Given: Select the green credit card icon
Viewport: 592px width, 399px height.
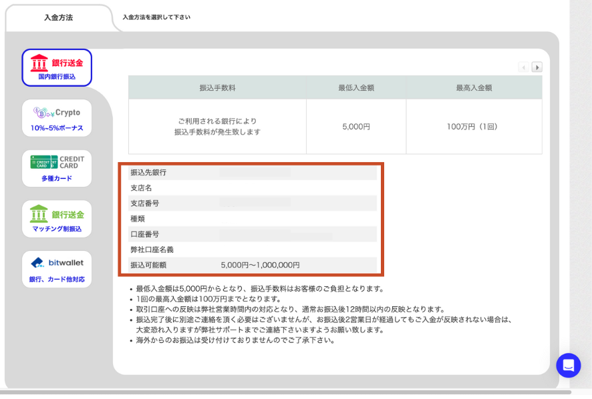Looking at the screenshot, I should pos(43,162).
